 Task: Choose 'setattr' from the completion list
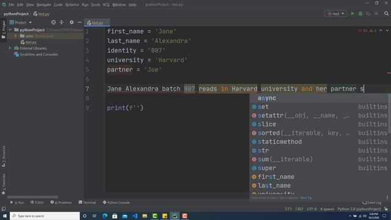click(320, 116)
